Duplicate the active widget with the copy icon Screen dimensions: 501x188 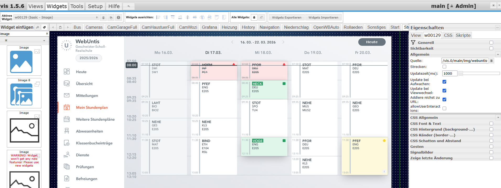[x=111, y=17]
